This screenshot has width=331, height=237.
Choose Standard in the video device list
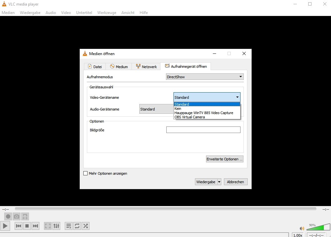click(207, 104)
